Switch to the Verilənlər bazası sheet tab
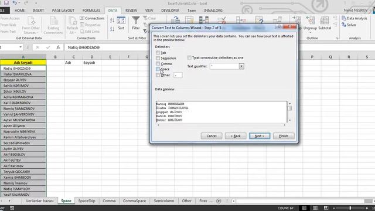The width and height of the screenshot is (375, 211). pos(39,201)
